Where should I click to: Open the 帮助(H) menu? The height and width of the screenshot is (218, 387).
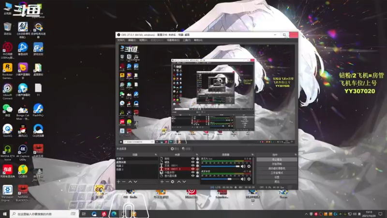(198, 40)
